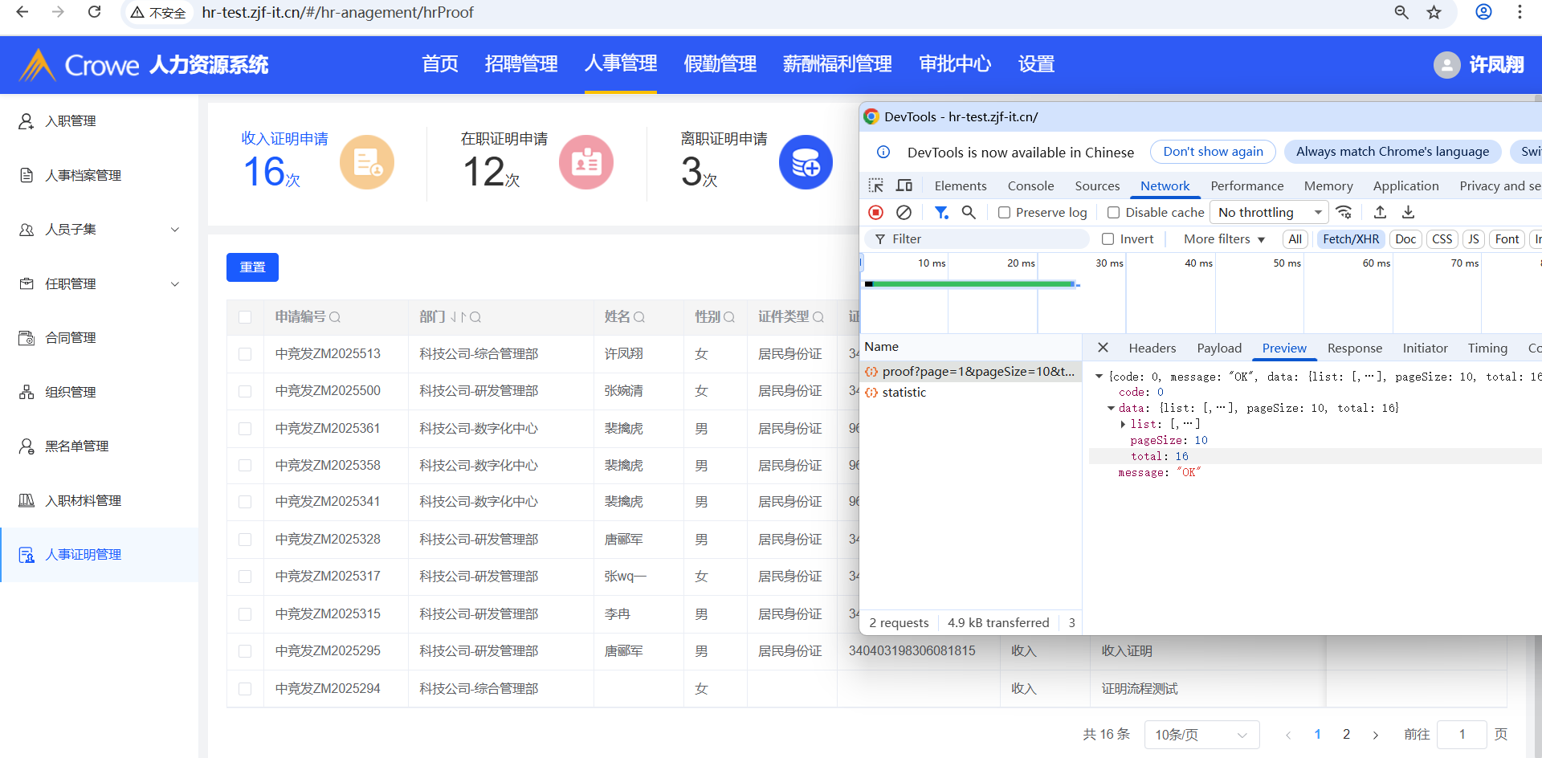Viewport: 1542px width, 758px height.
Task: Check the Disable cache option
Action: [1113, 213]
